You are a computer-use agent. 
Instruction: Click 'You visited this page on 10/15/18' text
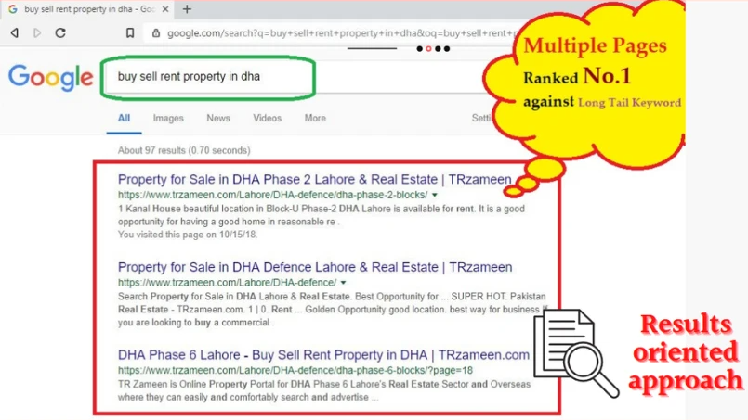tap(188, 235)
